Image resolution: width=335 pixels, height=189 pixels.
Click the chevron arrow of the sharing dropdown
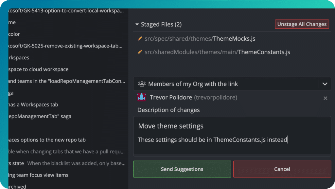coord(325,84)
